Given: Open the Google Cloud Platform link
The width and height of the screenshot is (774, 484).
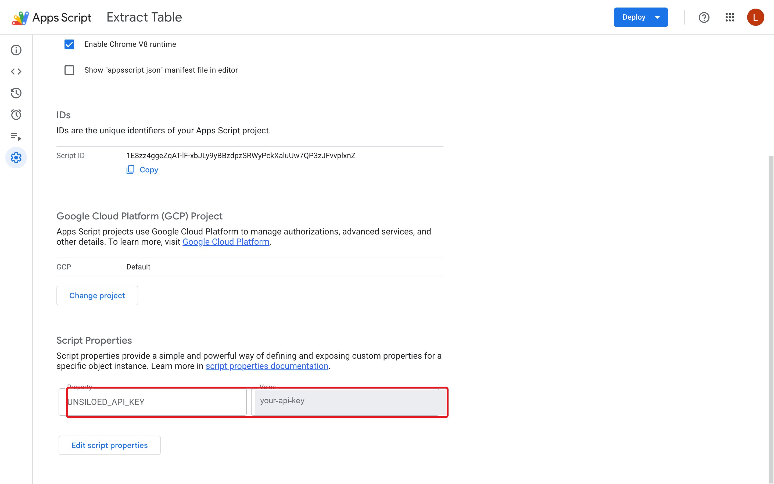Looking at the screenshot, I should pyautogui.click(x=226, y=242).
